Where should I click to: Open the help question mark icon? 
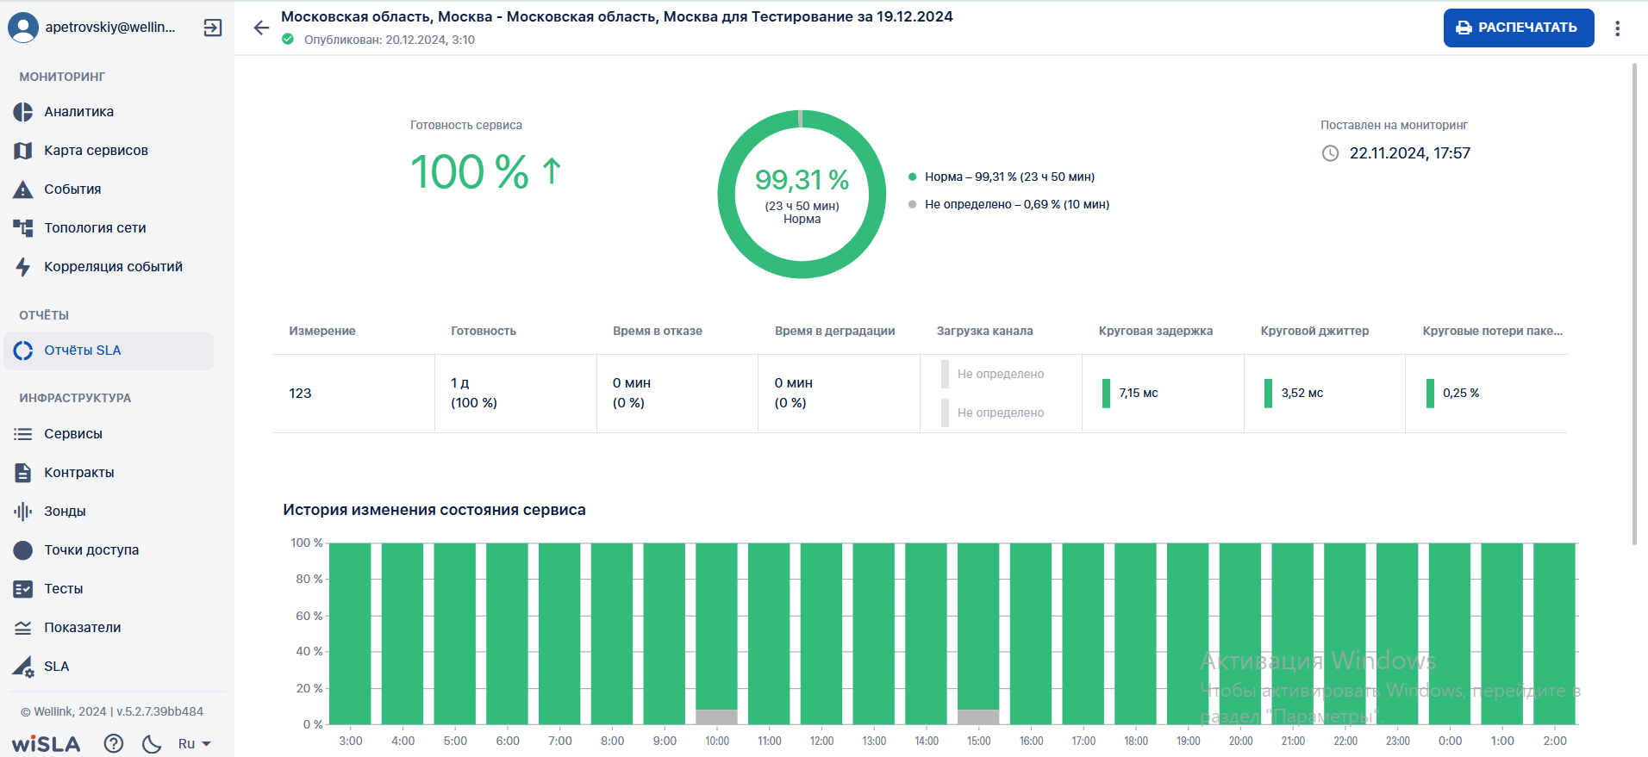pos(114,743)
